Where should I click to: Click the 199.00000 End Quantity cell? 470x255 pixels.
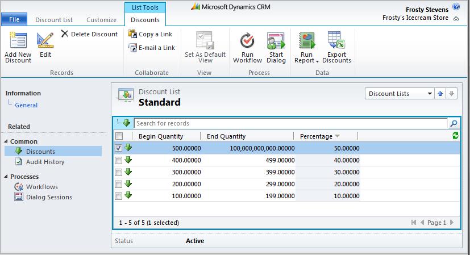pos(280,197)
